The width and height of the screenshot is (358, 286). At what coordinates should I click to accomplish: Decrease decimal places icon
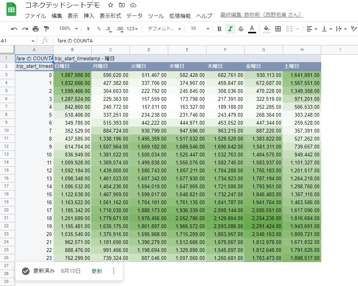(x=109, y=29)
